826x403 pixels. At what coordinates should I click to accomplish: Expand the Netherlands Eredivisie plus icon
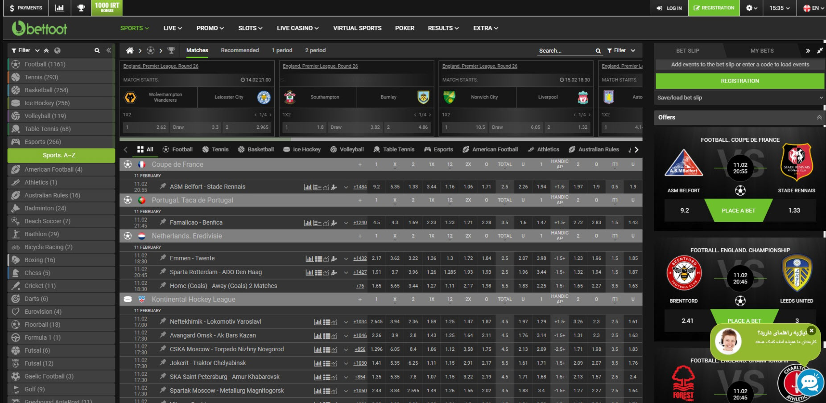(360, 236)
